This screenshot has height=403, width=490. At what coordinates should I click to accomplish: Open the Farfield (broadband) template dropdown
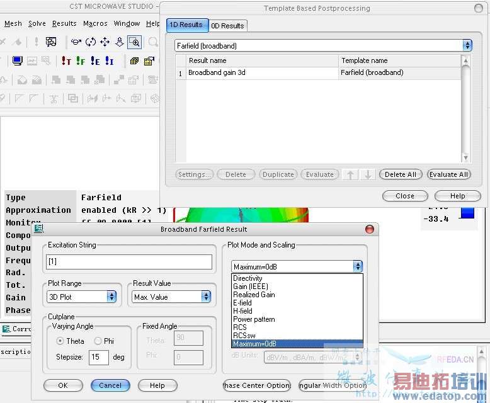(x=324, y=45)
